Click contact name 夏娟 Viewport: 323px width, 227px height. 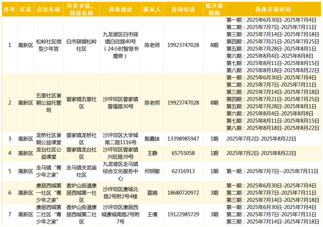pyautogui.click(x=152, y=193)
